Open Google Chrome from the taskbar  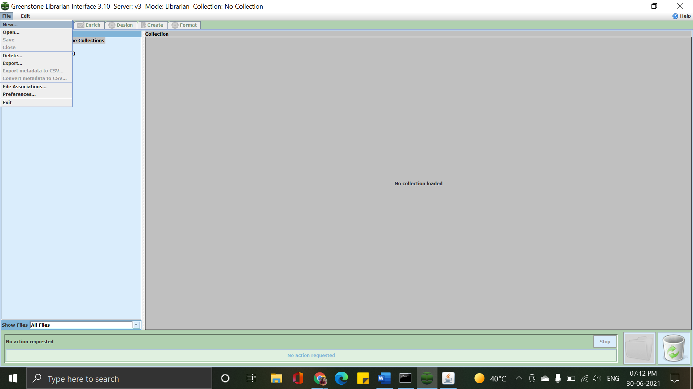click(320, 378)
